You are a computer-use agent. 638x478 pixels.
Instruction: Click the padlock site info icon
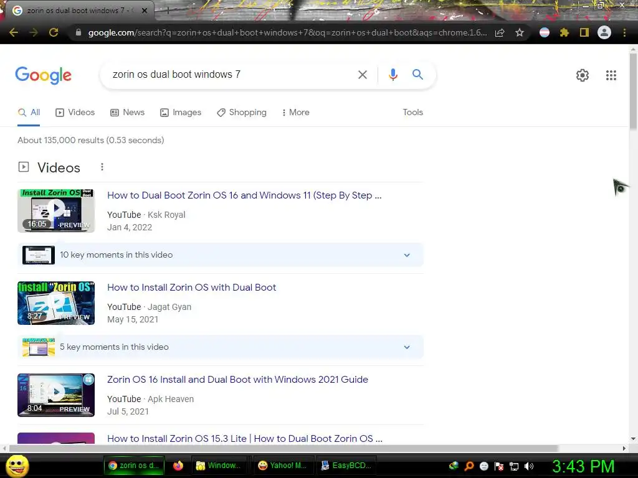click(x=79, y=32)
